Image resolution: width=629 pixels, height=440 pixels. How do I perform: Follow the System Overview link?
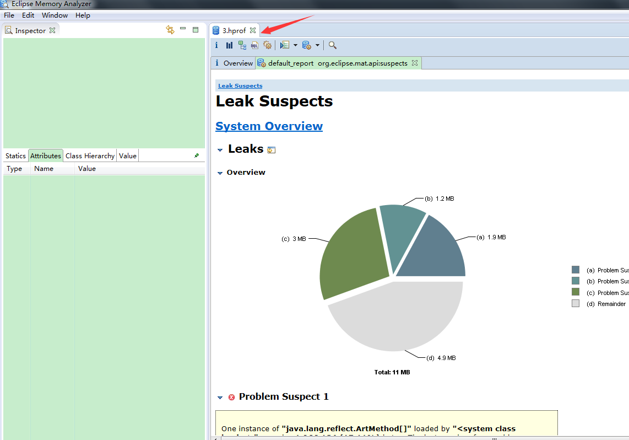(x=269, y=126)
